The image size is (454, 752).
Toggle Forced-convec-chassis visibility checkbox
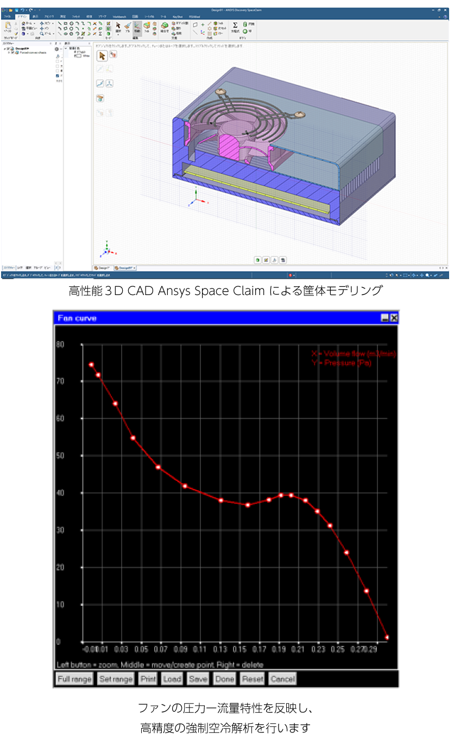[12, 52]
